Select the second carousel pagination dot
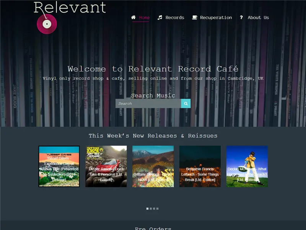The width and height of the screenshot is (306, 230). 151,209
